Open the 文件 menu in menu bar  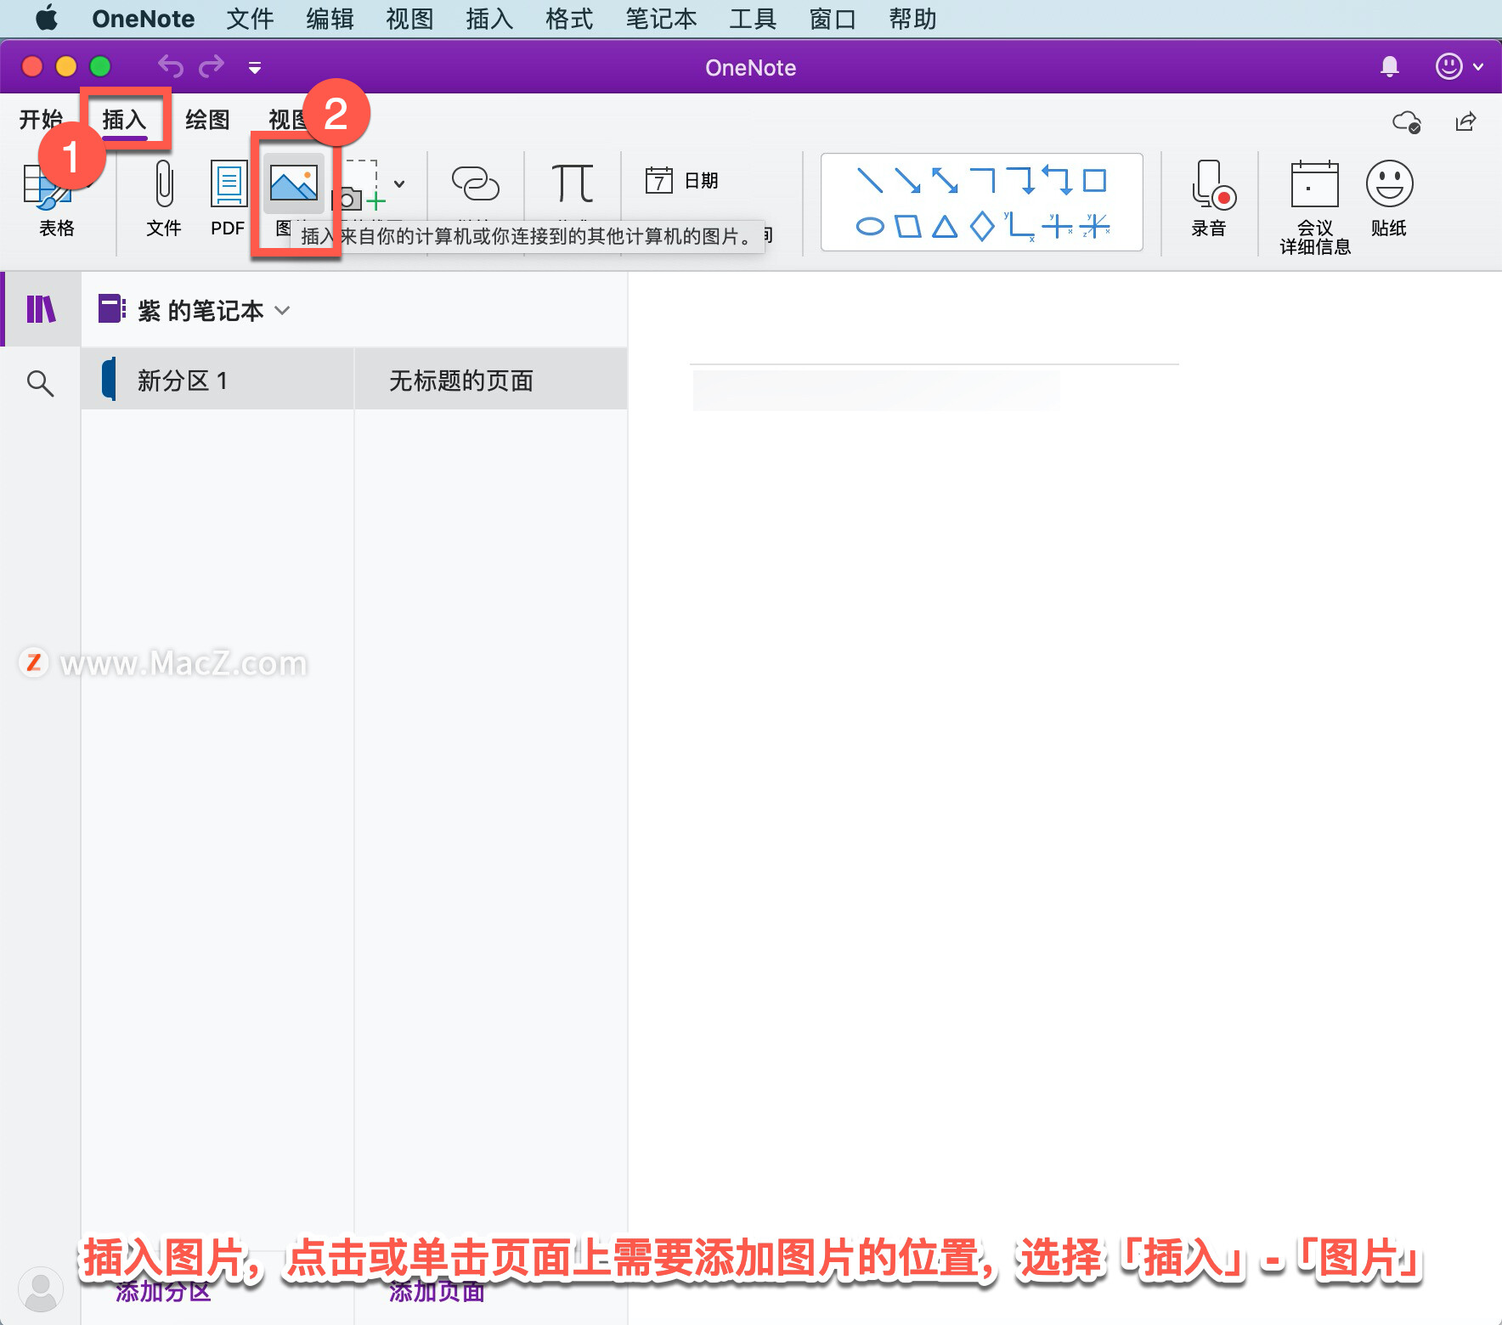point(250,19)
